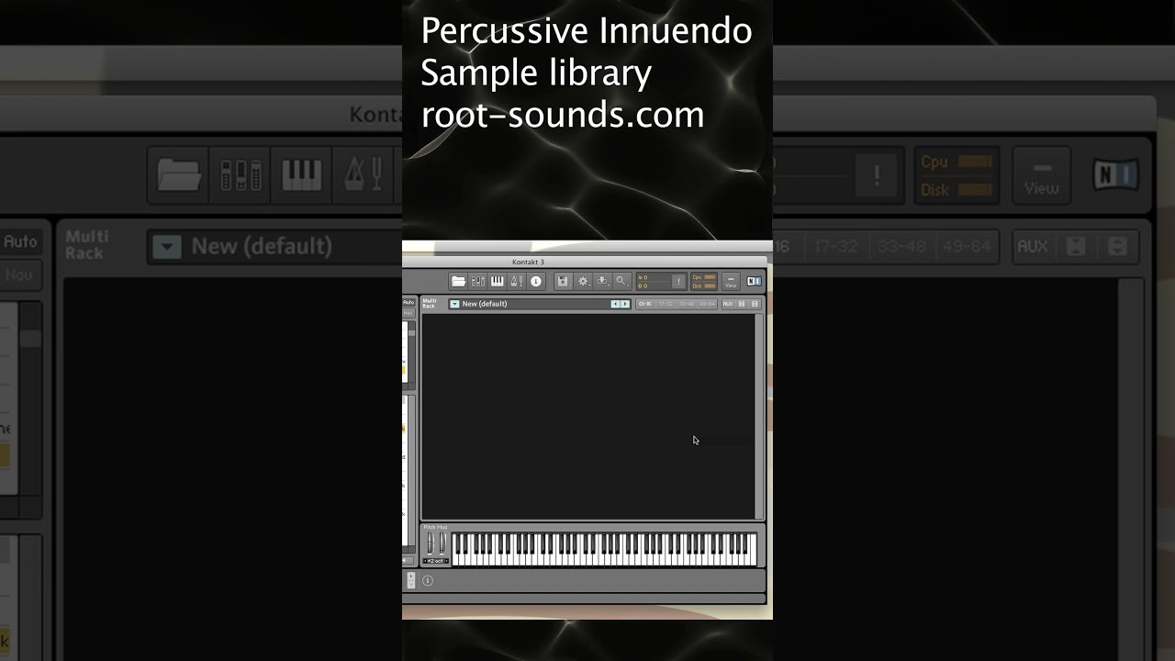
Task: Open the Options gear menu
Action: pos(583,281)
